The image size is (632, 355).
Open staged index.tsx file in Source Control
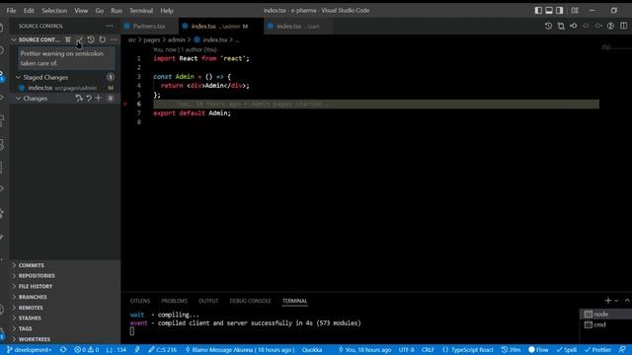coord(66,88)
